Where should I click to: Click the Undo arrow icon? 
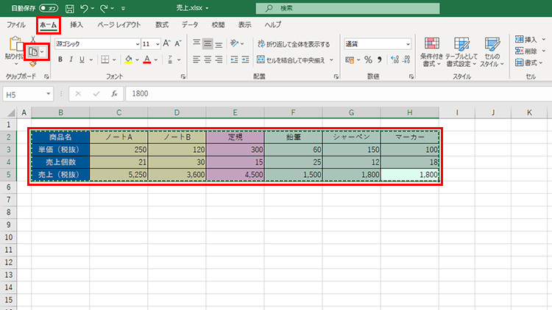pyautogui.click(x=85, y=9)
